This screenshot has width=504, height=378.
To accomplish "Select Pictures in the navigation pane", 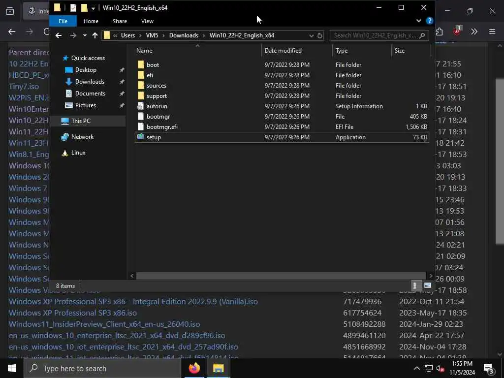I will (86, 105).
